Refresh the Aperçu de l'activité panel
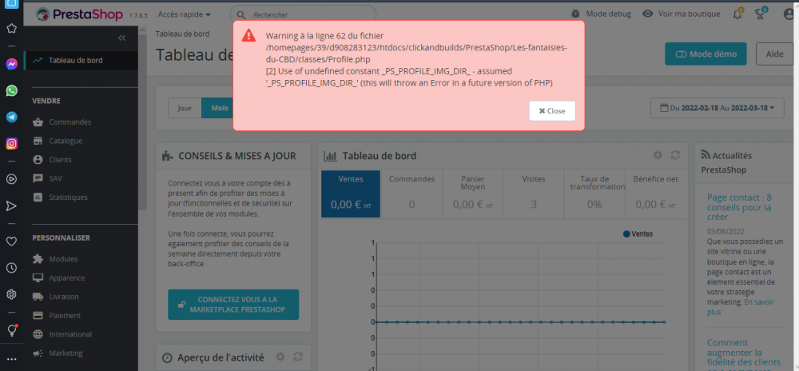799x371 pixels. coord(298,357)
